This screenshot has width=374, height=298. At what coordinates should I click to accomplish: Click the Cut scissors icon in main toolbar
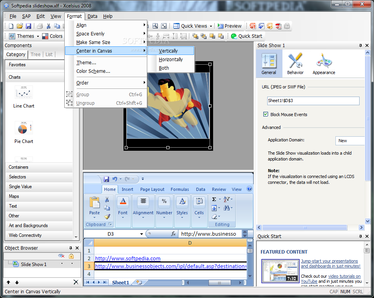pyautogui.click(x=48, y=26)
